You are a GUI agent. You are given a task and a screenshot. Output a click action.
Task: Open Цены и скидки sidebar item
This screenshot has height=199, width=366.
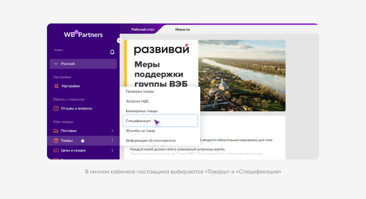(x=73, y=150)
